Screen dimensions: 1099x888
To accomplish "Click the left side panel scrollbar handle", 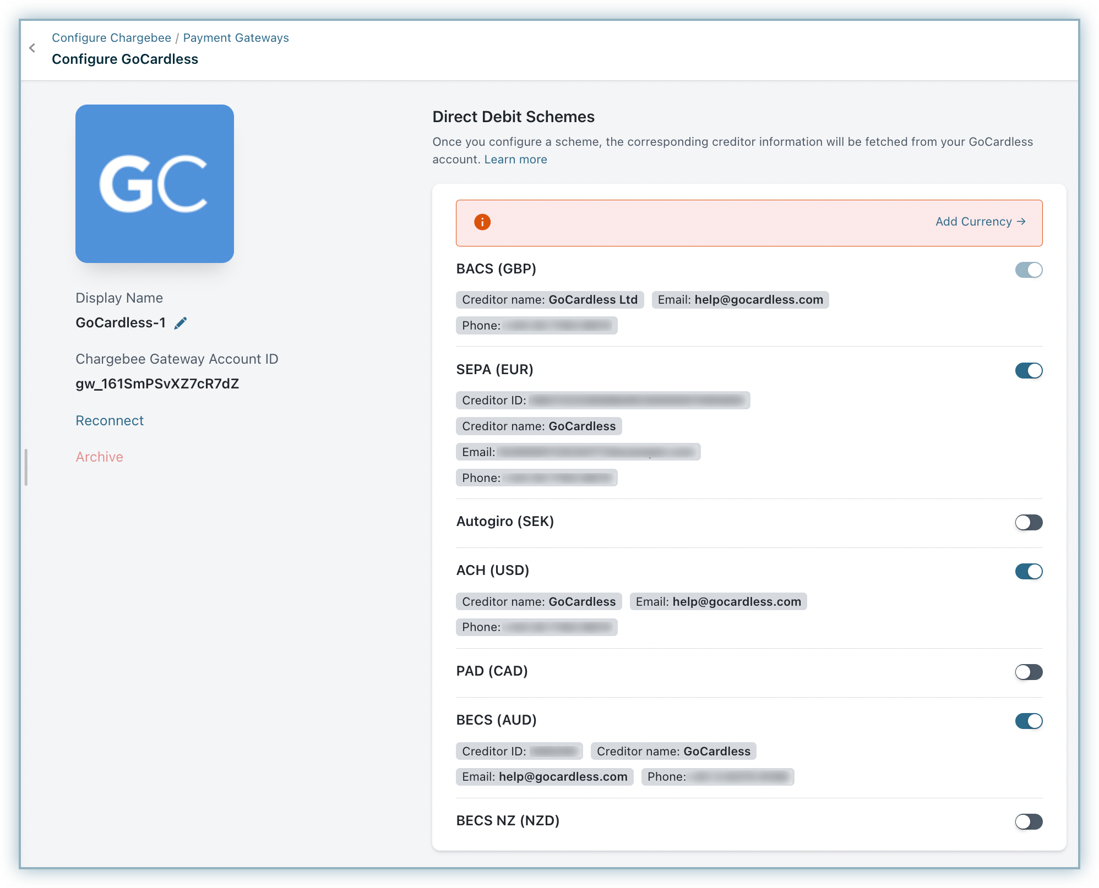I will click(26, 467).
